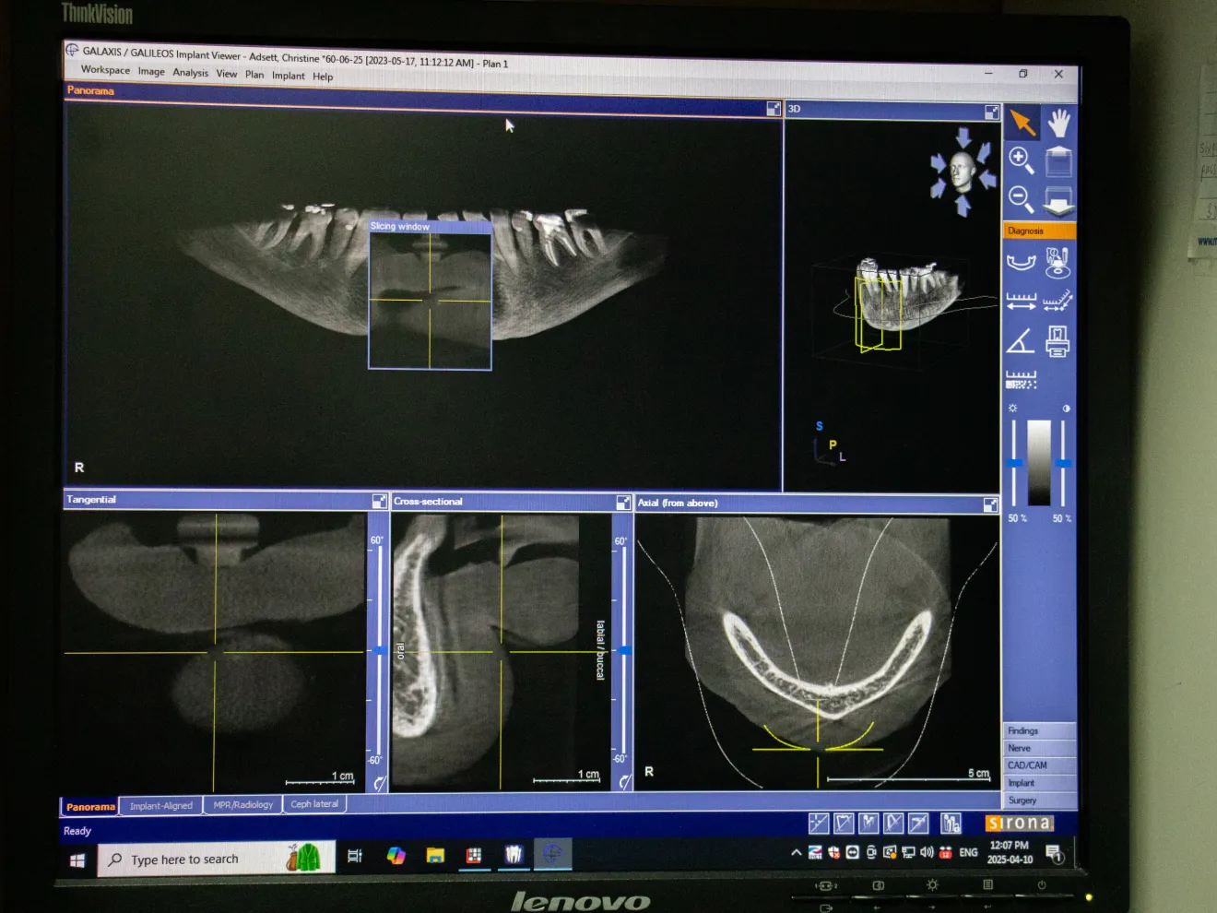
Task: Click the grayscale gradient bar
Action: pos(1039,463)
